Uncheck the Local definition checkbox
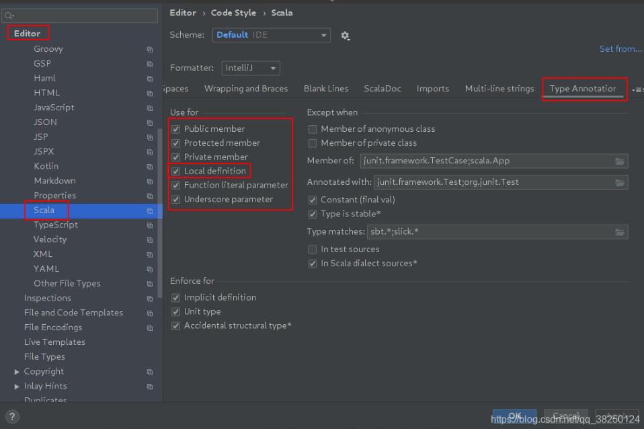644x429 pixels. [176, 171]
